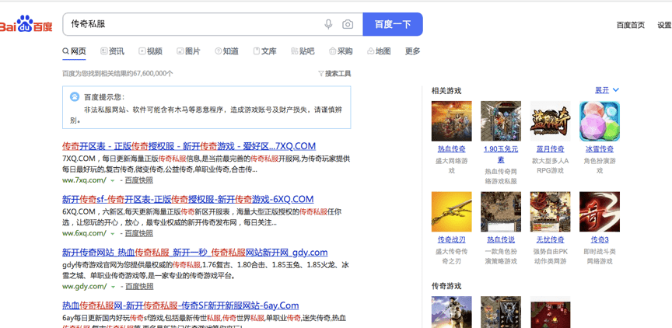Click 相关游戏 section heading

coord(446,91)
